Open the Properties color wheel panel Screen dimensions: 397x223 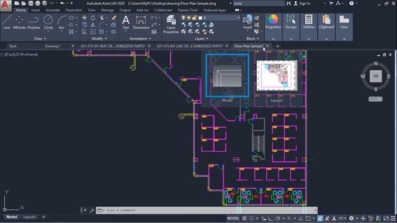[273, 22]
